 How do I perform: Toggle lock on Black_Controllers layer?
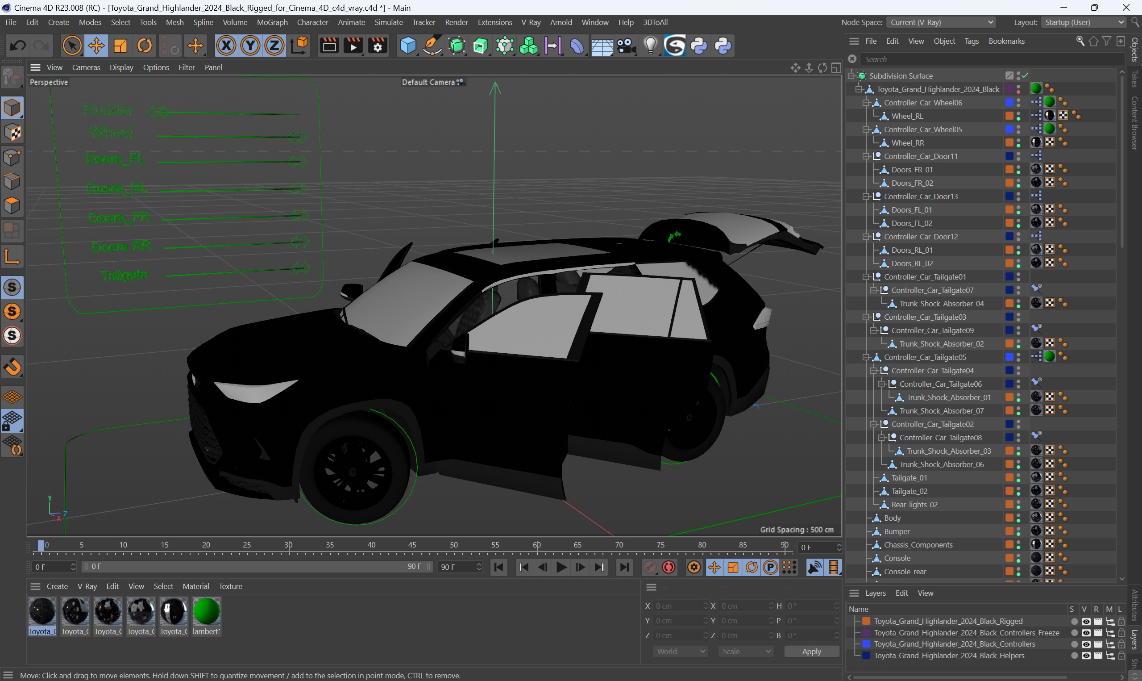1121,644
